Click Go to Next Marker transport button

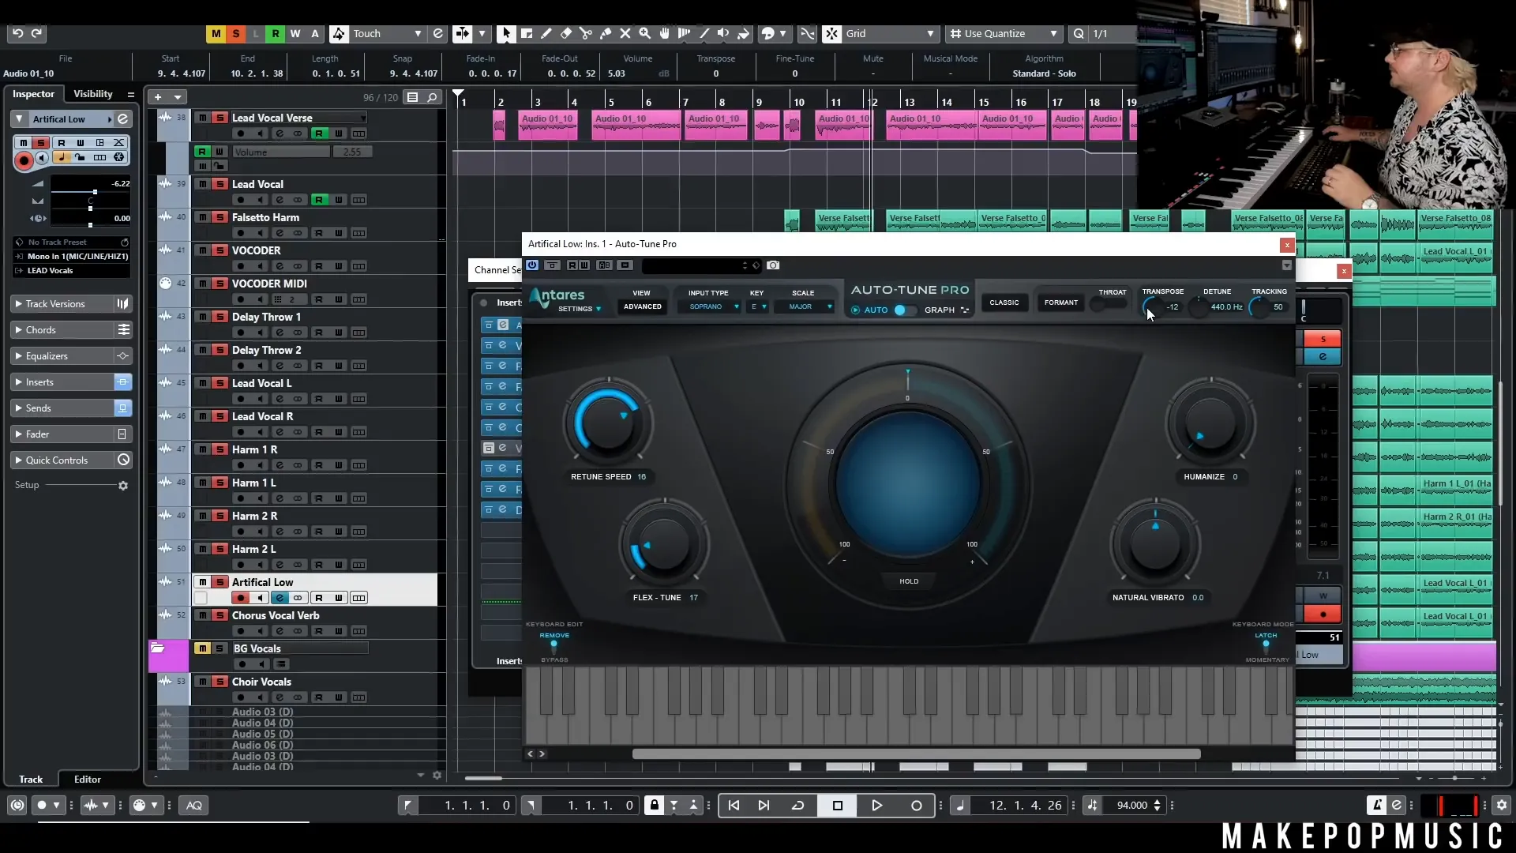[764, 806]
